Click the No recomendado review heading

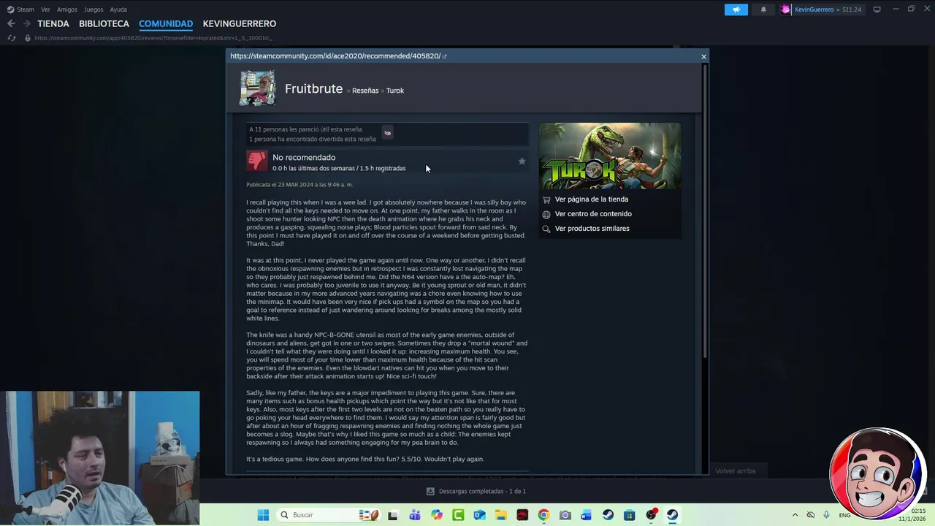point(304,158)
